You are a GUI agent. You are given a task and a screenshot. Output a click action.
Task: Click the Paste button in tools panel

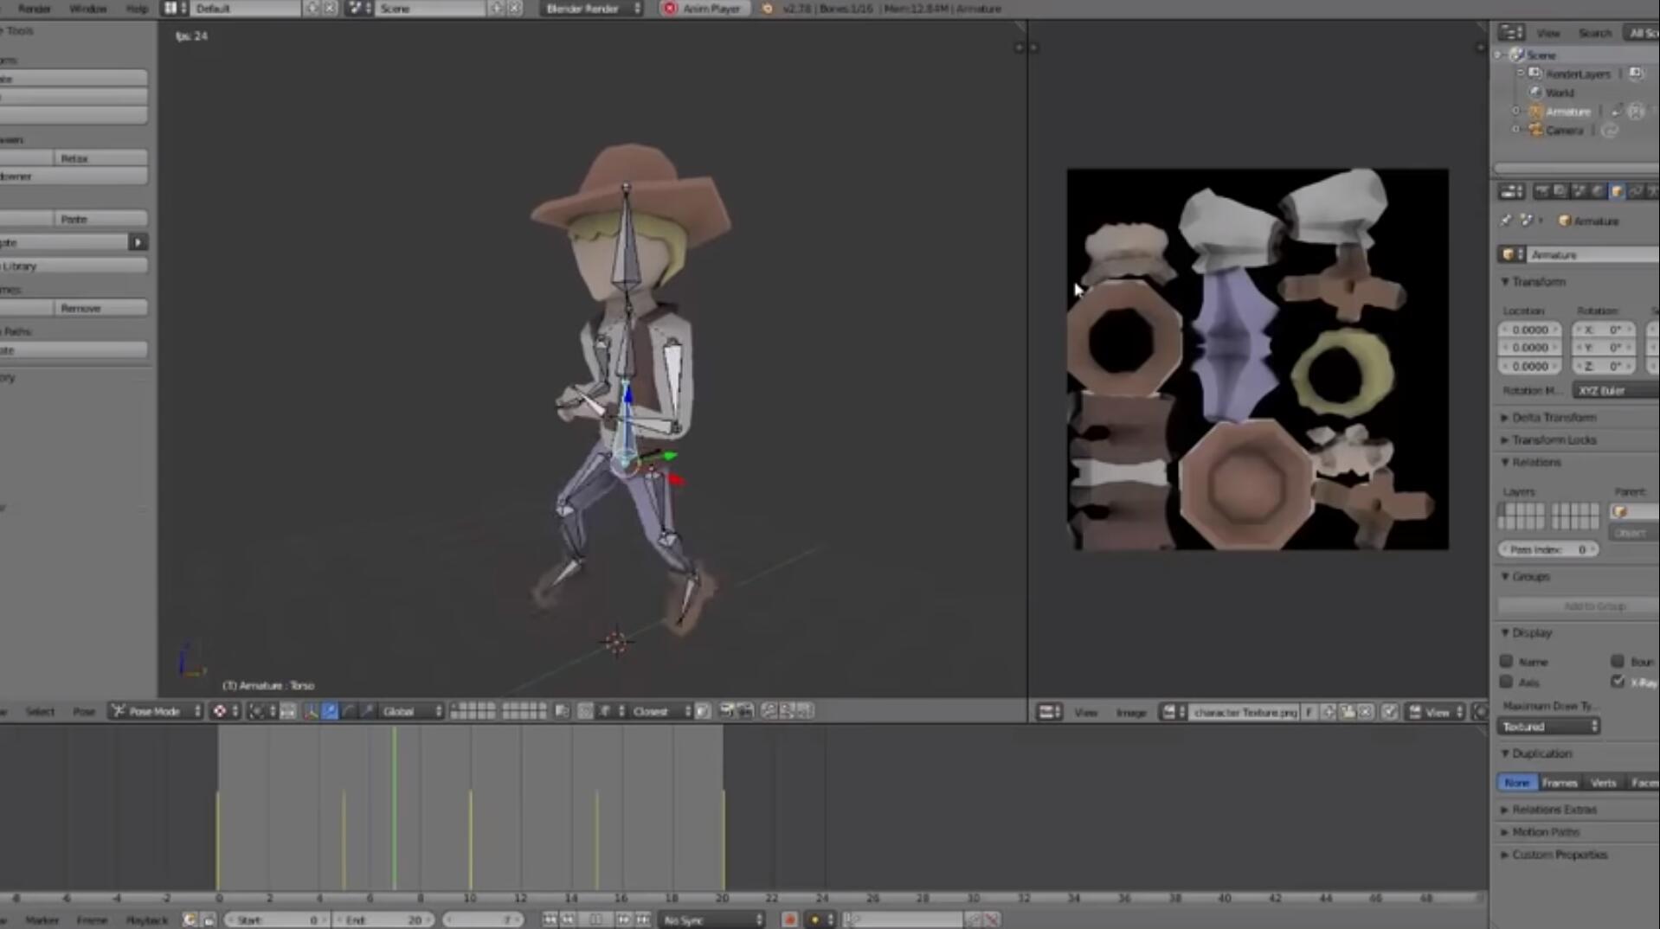100,219
